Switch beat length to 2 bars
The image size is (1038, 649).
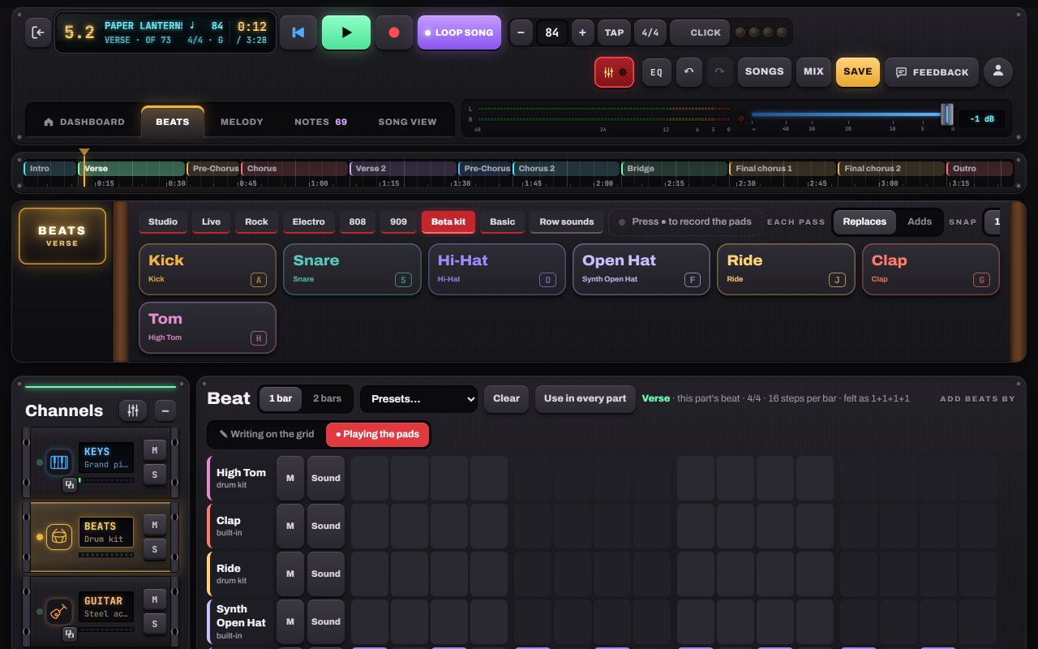(x=327, y=398)
